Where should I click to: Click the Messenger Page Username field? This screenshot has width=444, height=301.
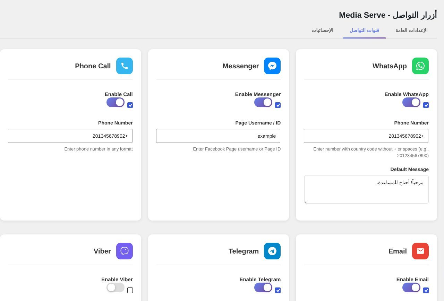(x=218, y=136)
